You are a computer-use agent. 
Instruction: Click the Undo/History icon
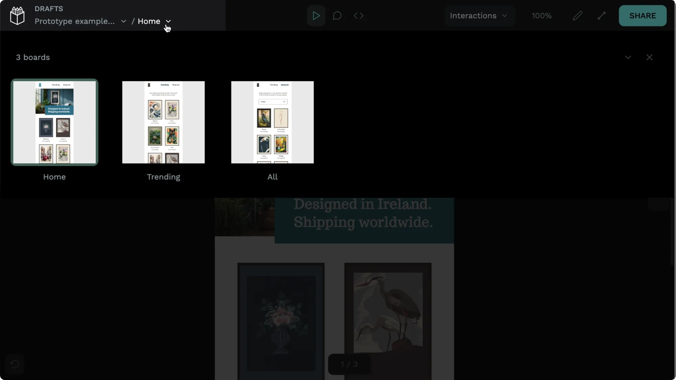coord(15,364)
